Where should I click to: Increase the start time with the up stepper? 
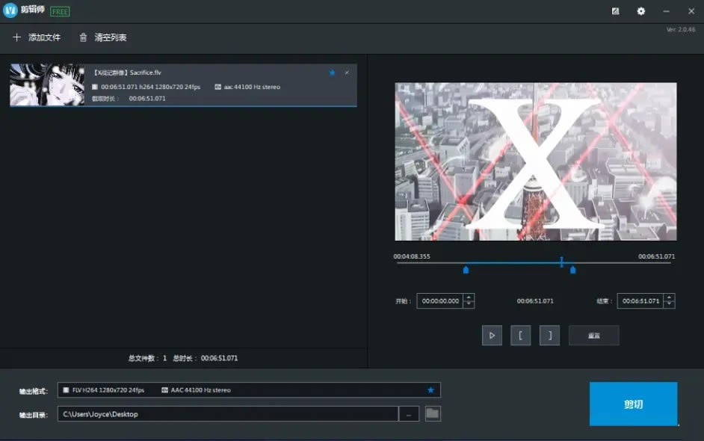point(469,298)
